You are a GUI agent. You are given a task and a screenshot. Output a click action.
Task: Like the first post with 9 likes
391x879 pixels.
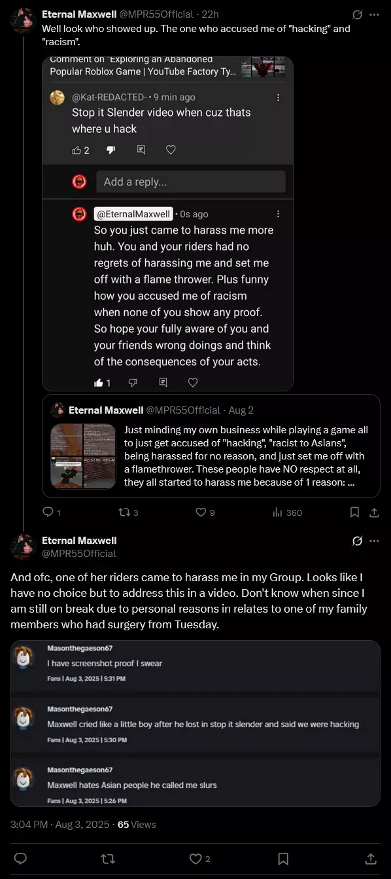tap(205, 512)
